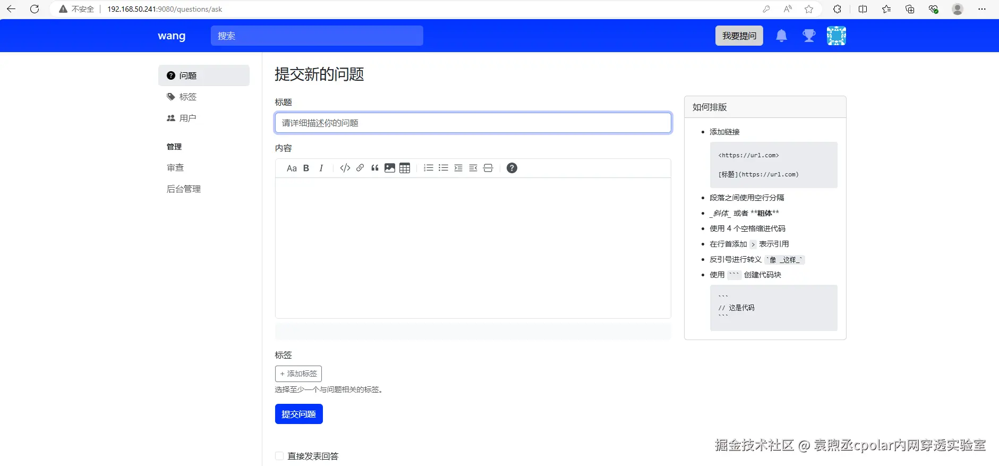This screenshot has width=999, height=466.
Task: Click the indent icon in editor toolbar
Action: pyautogui.click(x=458, y=168)
